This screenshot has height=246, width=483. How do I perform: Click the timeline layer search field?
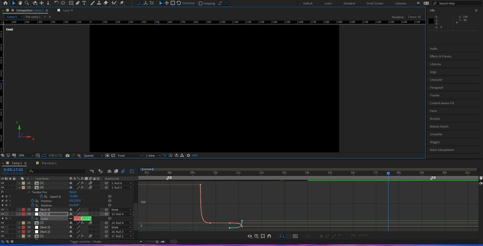pos(57,171)
